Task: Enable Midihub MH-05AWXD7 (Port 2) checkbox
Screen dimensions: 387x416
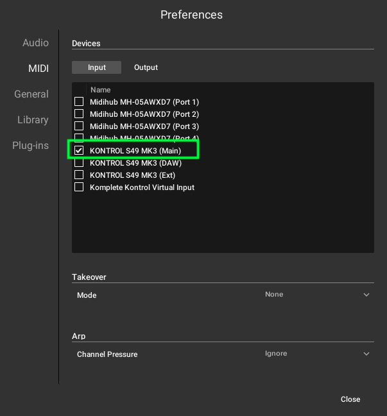Action: (x=79, y=114)
